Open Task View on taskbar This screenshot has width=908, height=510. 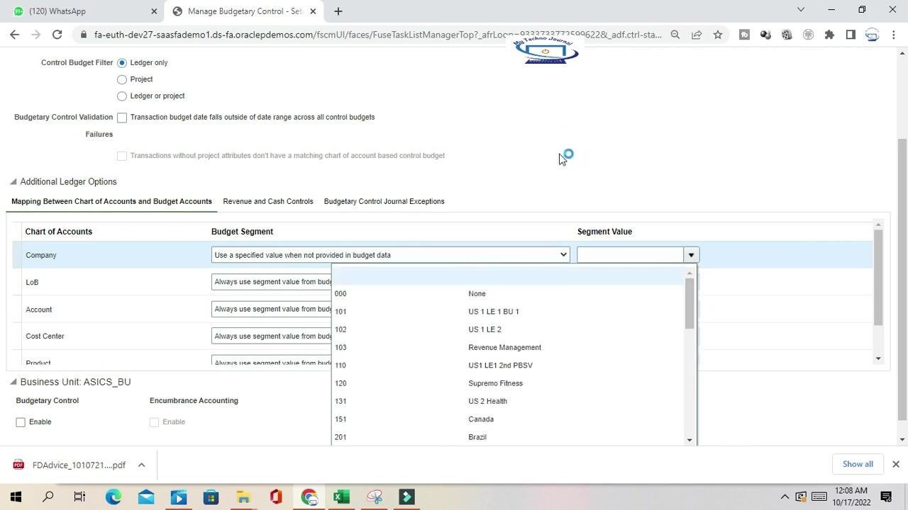79,497
